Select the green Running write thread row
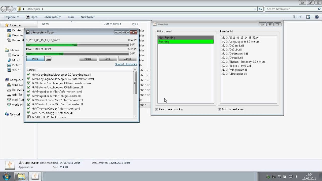Viewport: 322px width, 181px height. click(x=186, y=42)
